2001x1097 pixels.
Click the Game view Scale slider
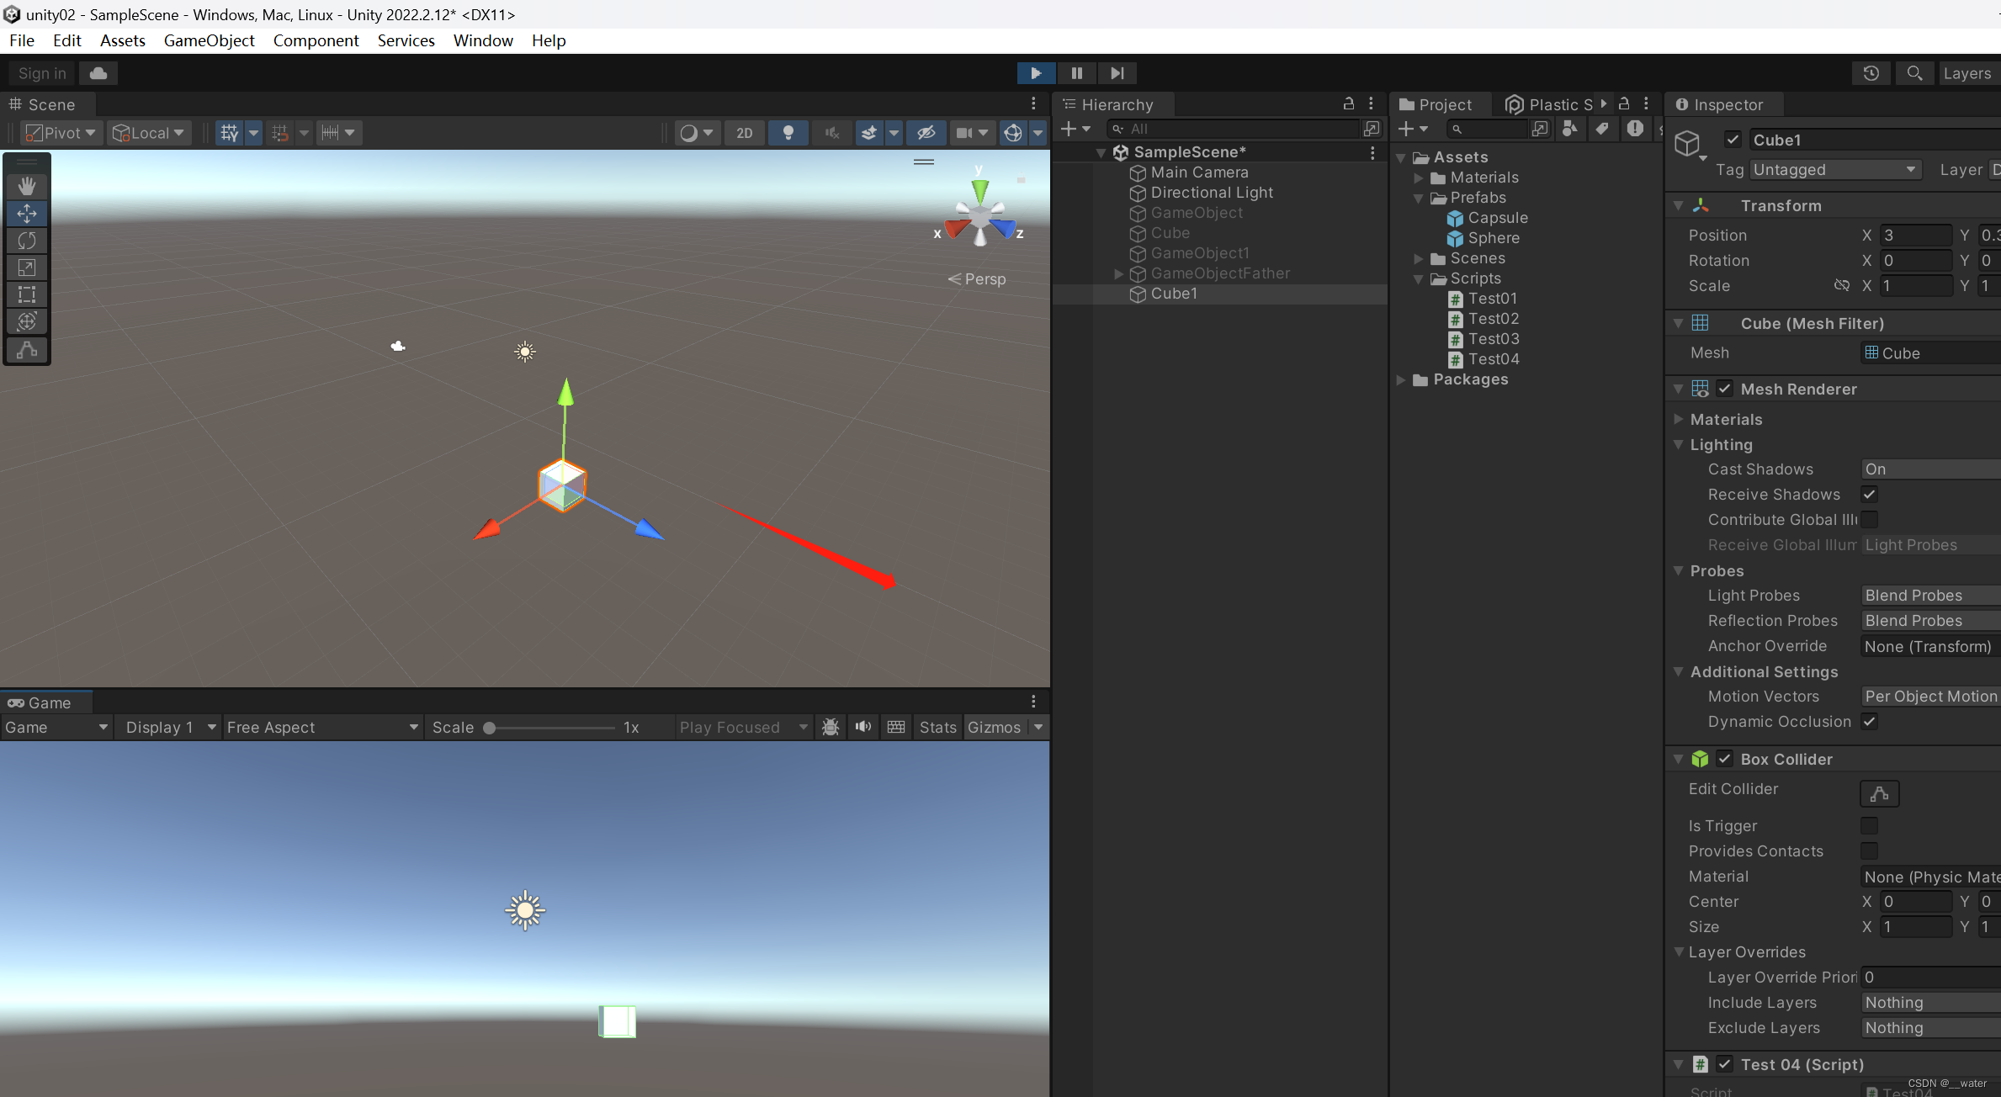pos(551,728)
